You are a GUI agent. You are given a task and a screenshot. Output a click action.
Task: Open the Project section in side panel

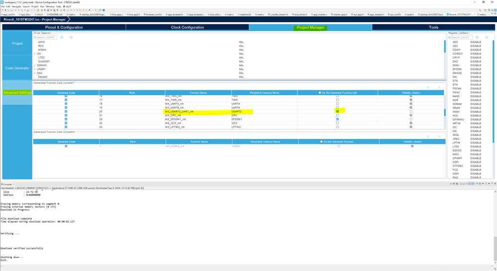(17, 43)
